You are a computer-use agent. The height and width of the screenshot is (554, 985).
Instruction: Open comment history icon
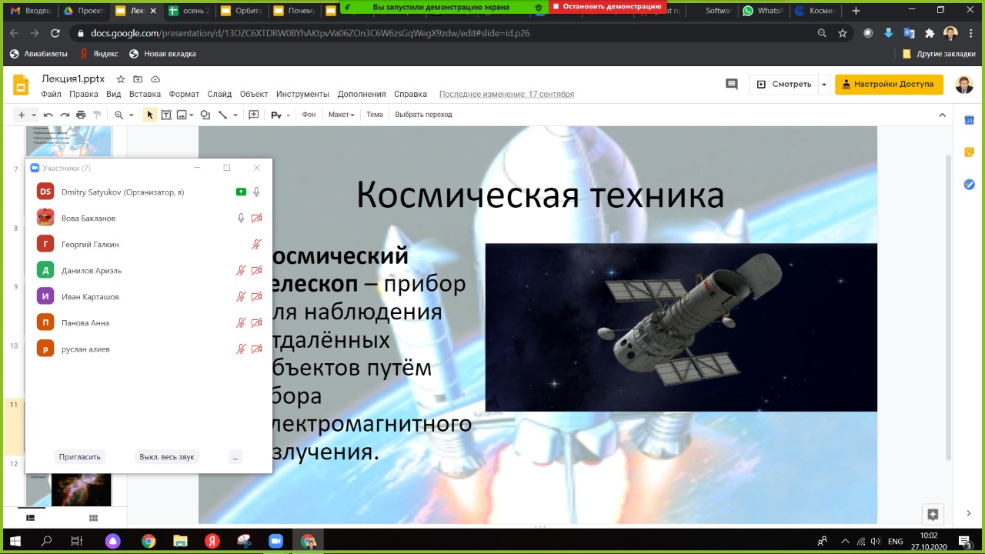(732, 84)
